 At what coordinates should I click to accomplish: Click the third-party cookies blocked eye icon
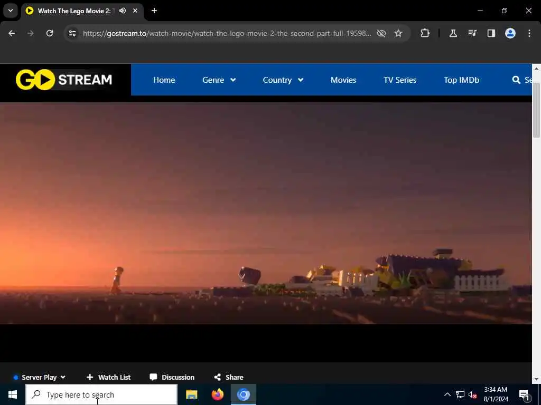[x=381, y=33]
